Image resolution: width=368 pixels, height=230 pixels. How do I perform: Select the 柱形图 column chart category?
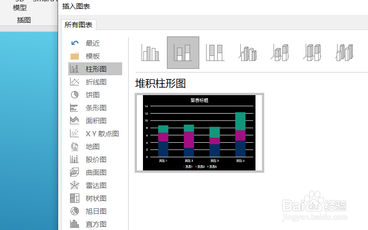[x=95, y=69]
